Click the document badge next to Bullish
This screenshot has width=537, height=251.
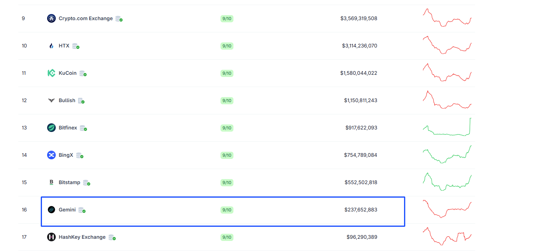tap(81, 101)
